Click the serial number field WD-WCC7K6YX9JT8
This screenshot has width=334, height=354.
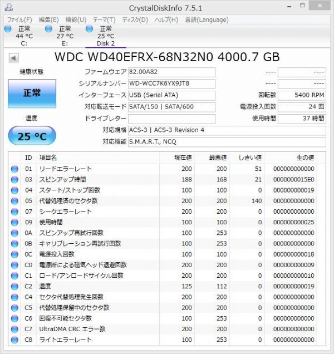click(171, 83)
